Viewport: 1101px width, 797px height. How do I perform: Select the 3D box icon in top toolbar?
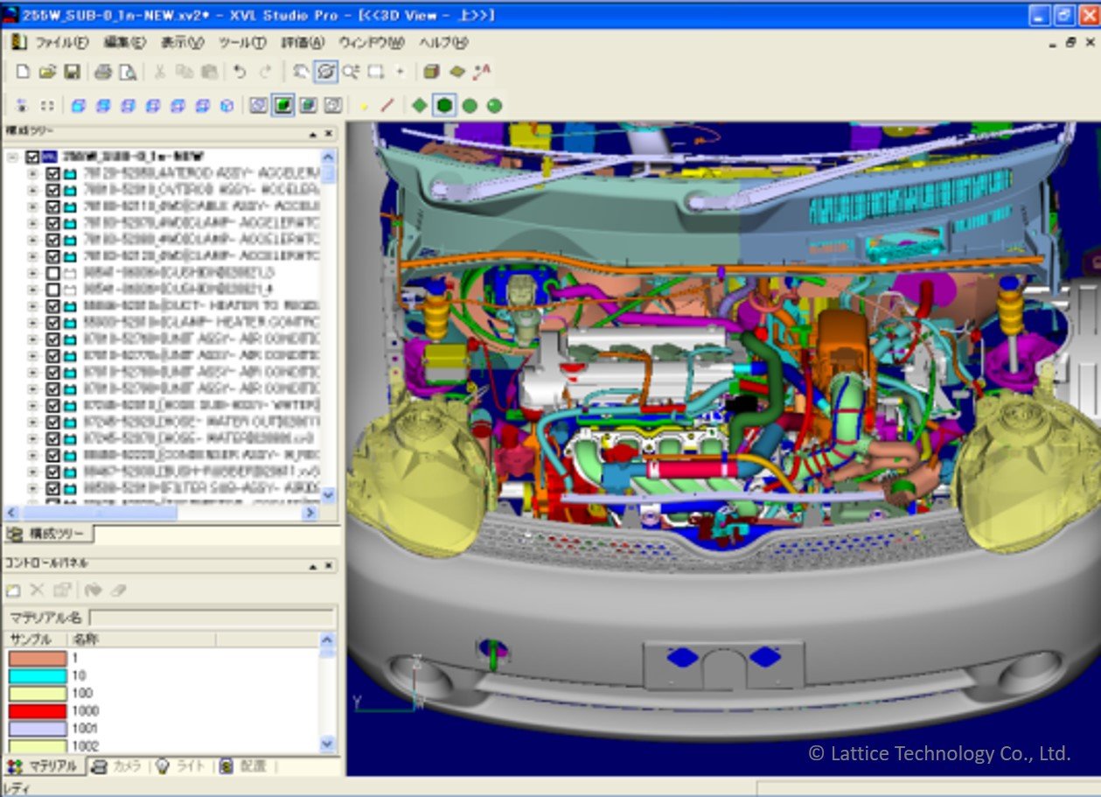(x=431, y=72)
